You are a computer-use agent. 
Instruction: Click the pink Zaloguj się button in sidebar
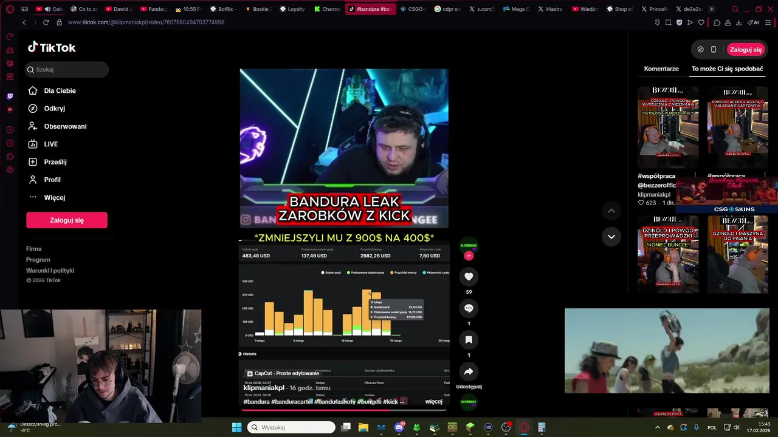point(67,220)
